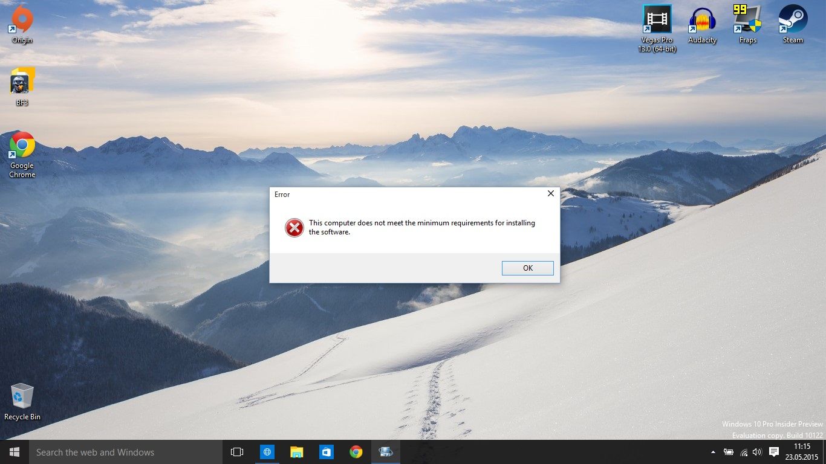Open the Wi-Fi network status
This screenshot has width=826, height=464.
coord(743,451)
